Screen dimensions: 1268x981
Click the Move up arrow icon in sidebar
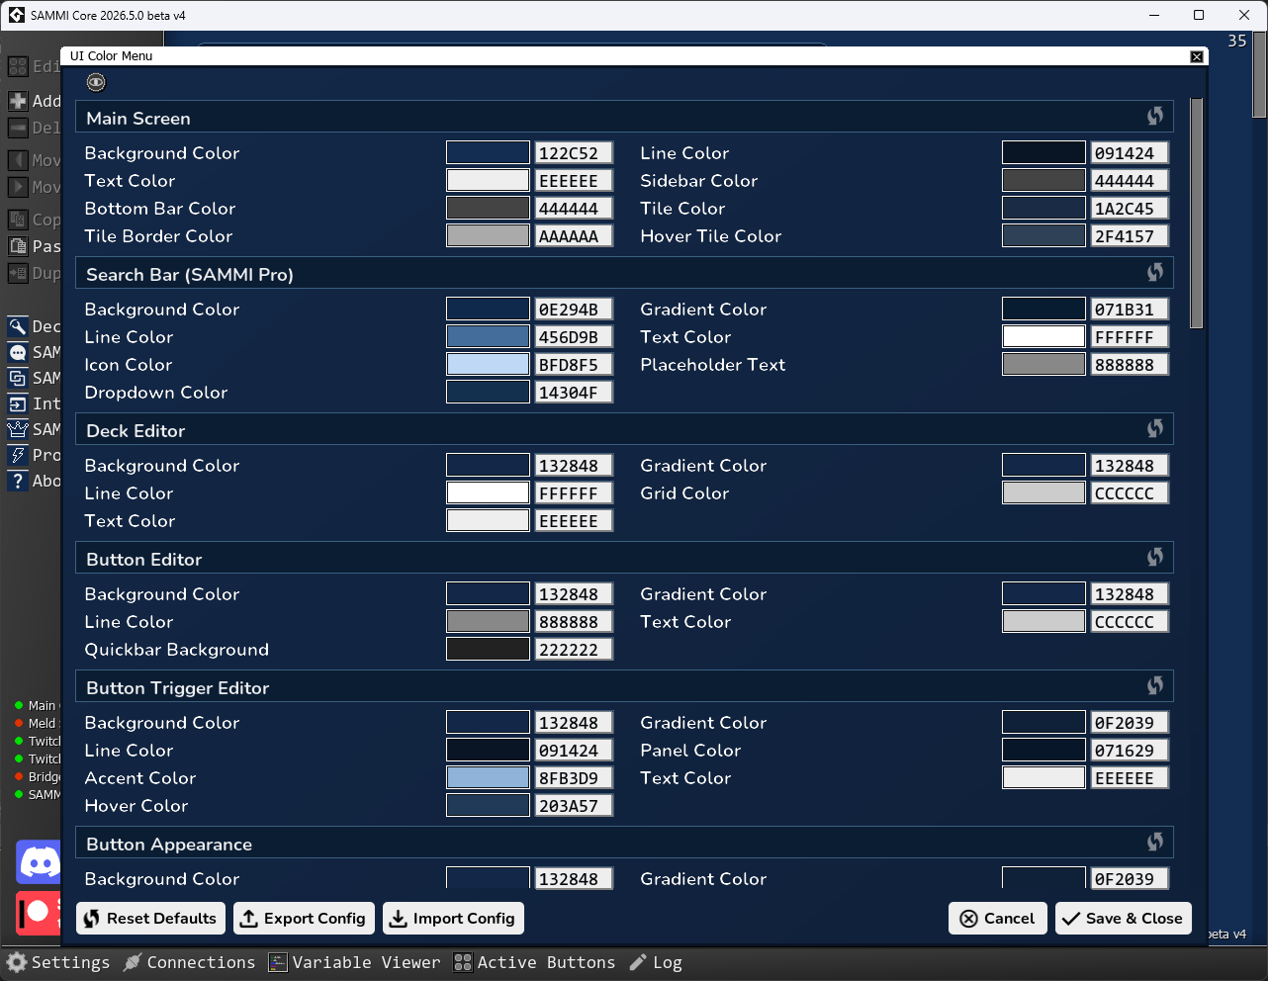coord(18,160)
